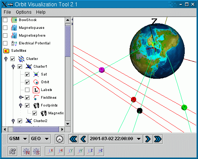Set view along -Y axis
The height and width of the screenshot is (159, 198).
[80, 151]
